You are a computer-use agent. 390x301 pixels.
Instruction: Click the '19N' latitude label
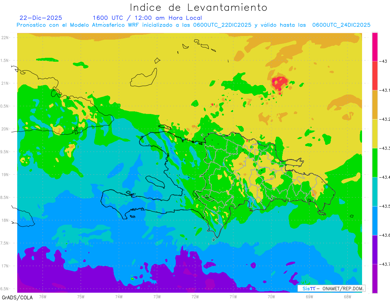point(5,175)
